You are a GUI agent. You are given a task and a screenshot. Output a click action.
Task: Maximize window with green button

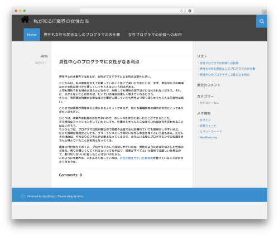point(25,11)
